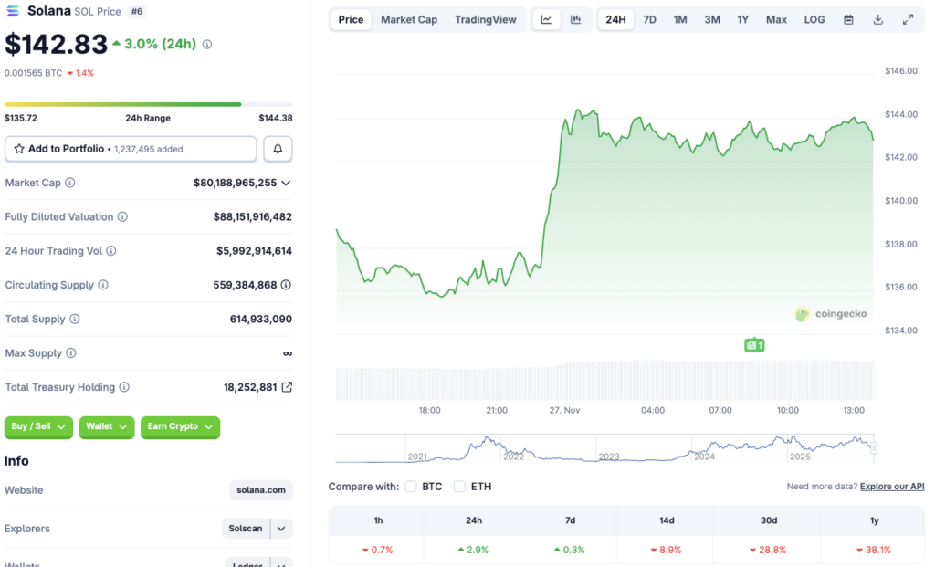Select the line chart icon

point(546,18)
